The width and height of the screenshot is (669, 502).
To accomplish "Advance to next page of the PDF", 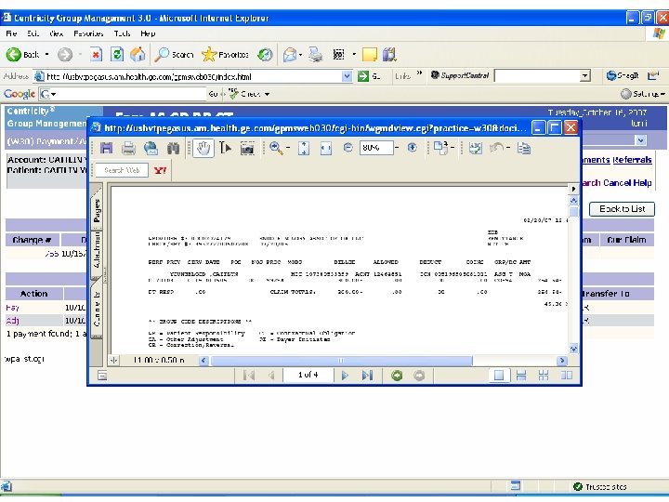I will 345,376.
